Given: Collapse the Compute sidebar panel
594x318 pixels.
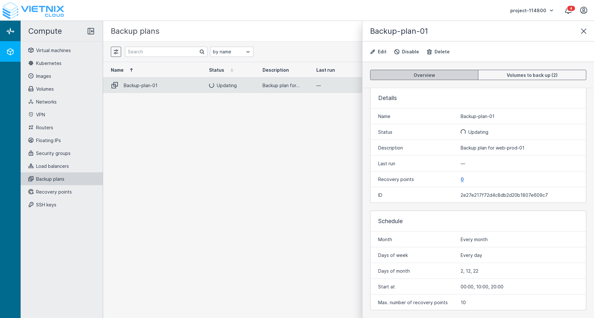Looking at the screenshot, I should (91, 31).
